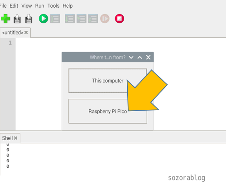
Task: Click the green plus New file icon
Action: coord(5,19)
